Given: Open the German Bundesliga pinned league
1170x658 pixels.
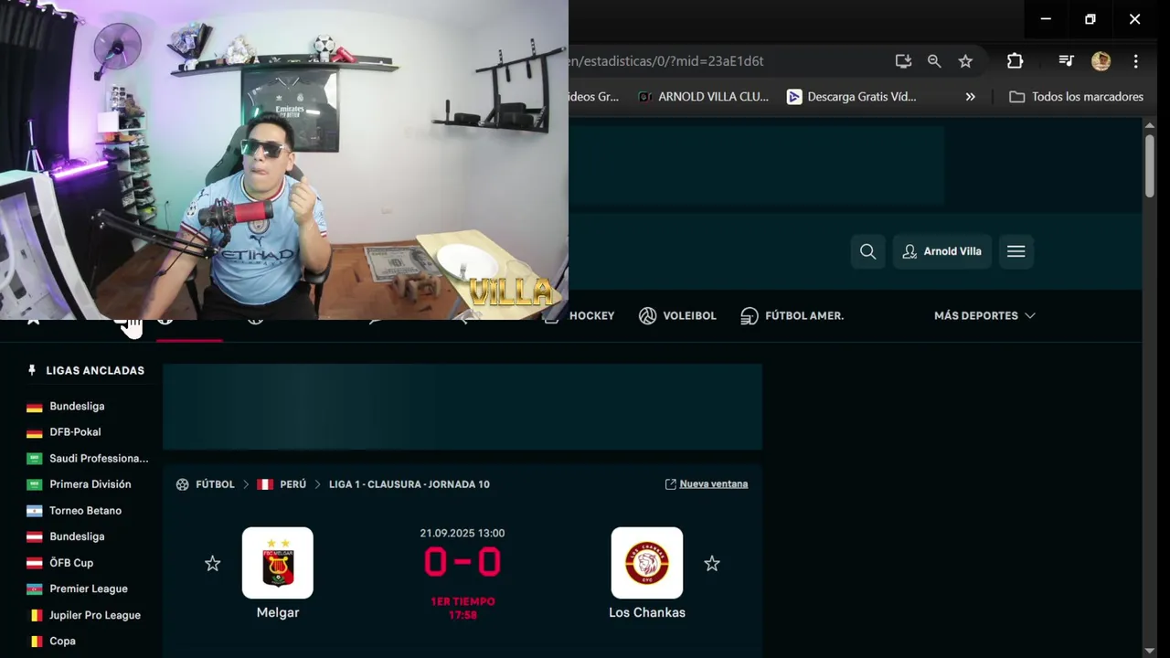Looking at the screenshot, I should [x=77, y=406].
